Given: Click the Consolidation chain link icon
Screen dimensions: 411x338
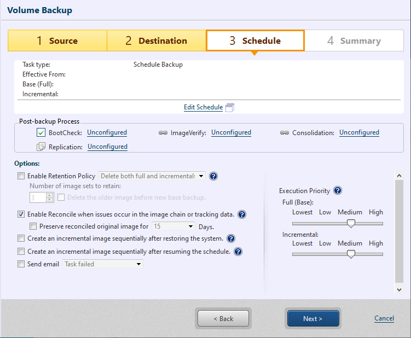Looking at the screenshot, I should click(284, 133).
